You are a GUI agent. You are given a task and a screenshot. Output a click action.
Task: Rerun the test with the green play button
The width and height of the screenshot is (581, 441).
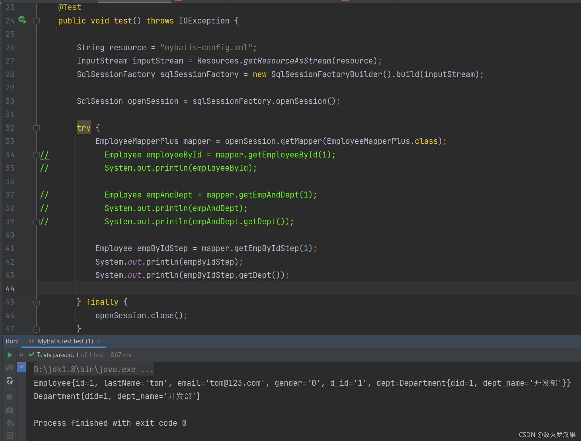pos(10,355)
